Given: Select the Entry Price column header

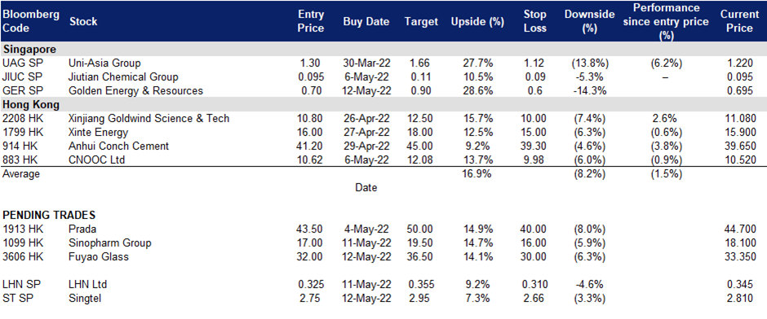Looking at the screenshot, I should [x=311, y=21].
